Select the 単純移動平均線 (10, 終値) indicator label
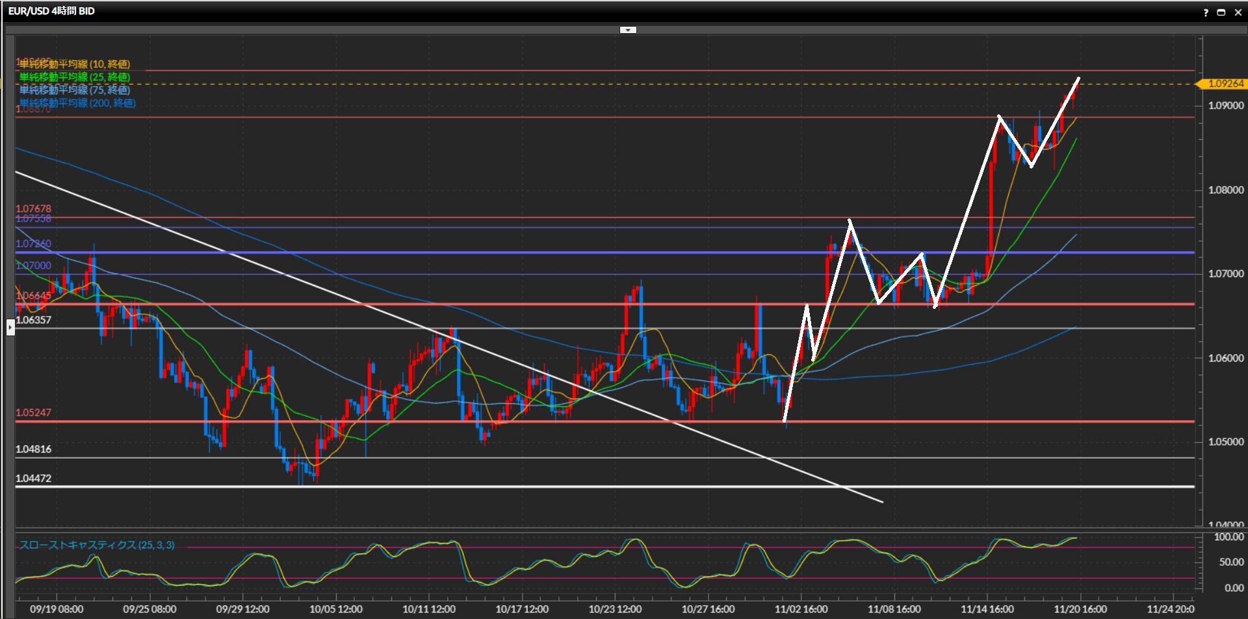The height and width of the screenshot is (619, 1248). (75, 64)
